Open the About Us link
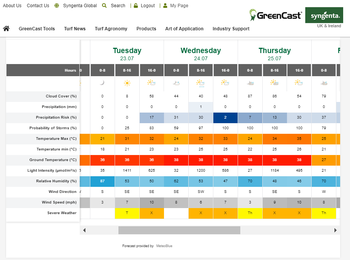Viewport: 350px width, 260px height. point(12,6)
